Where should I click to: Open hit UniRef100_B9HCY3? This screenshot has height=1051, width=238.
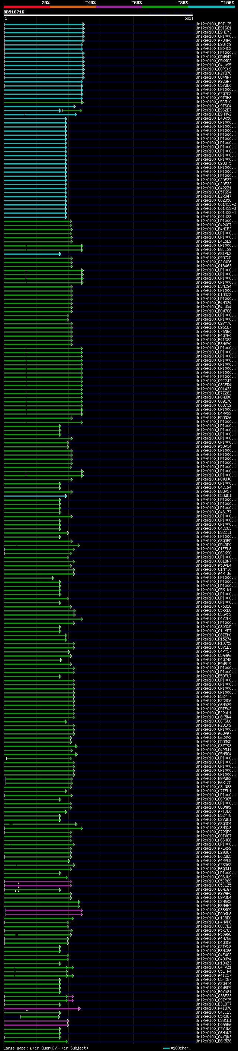[213, 33]
